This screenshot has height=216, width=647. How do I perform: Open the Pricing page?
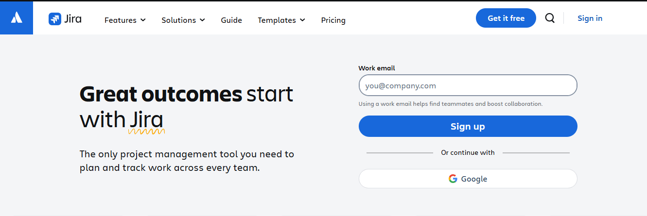click(333, 20)
